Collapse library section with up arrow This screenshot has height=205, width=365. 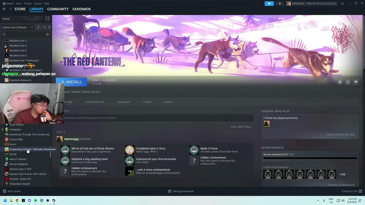pos(38,27)
